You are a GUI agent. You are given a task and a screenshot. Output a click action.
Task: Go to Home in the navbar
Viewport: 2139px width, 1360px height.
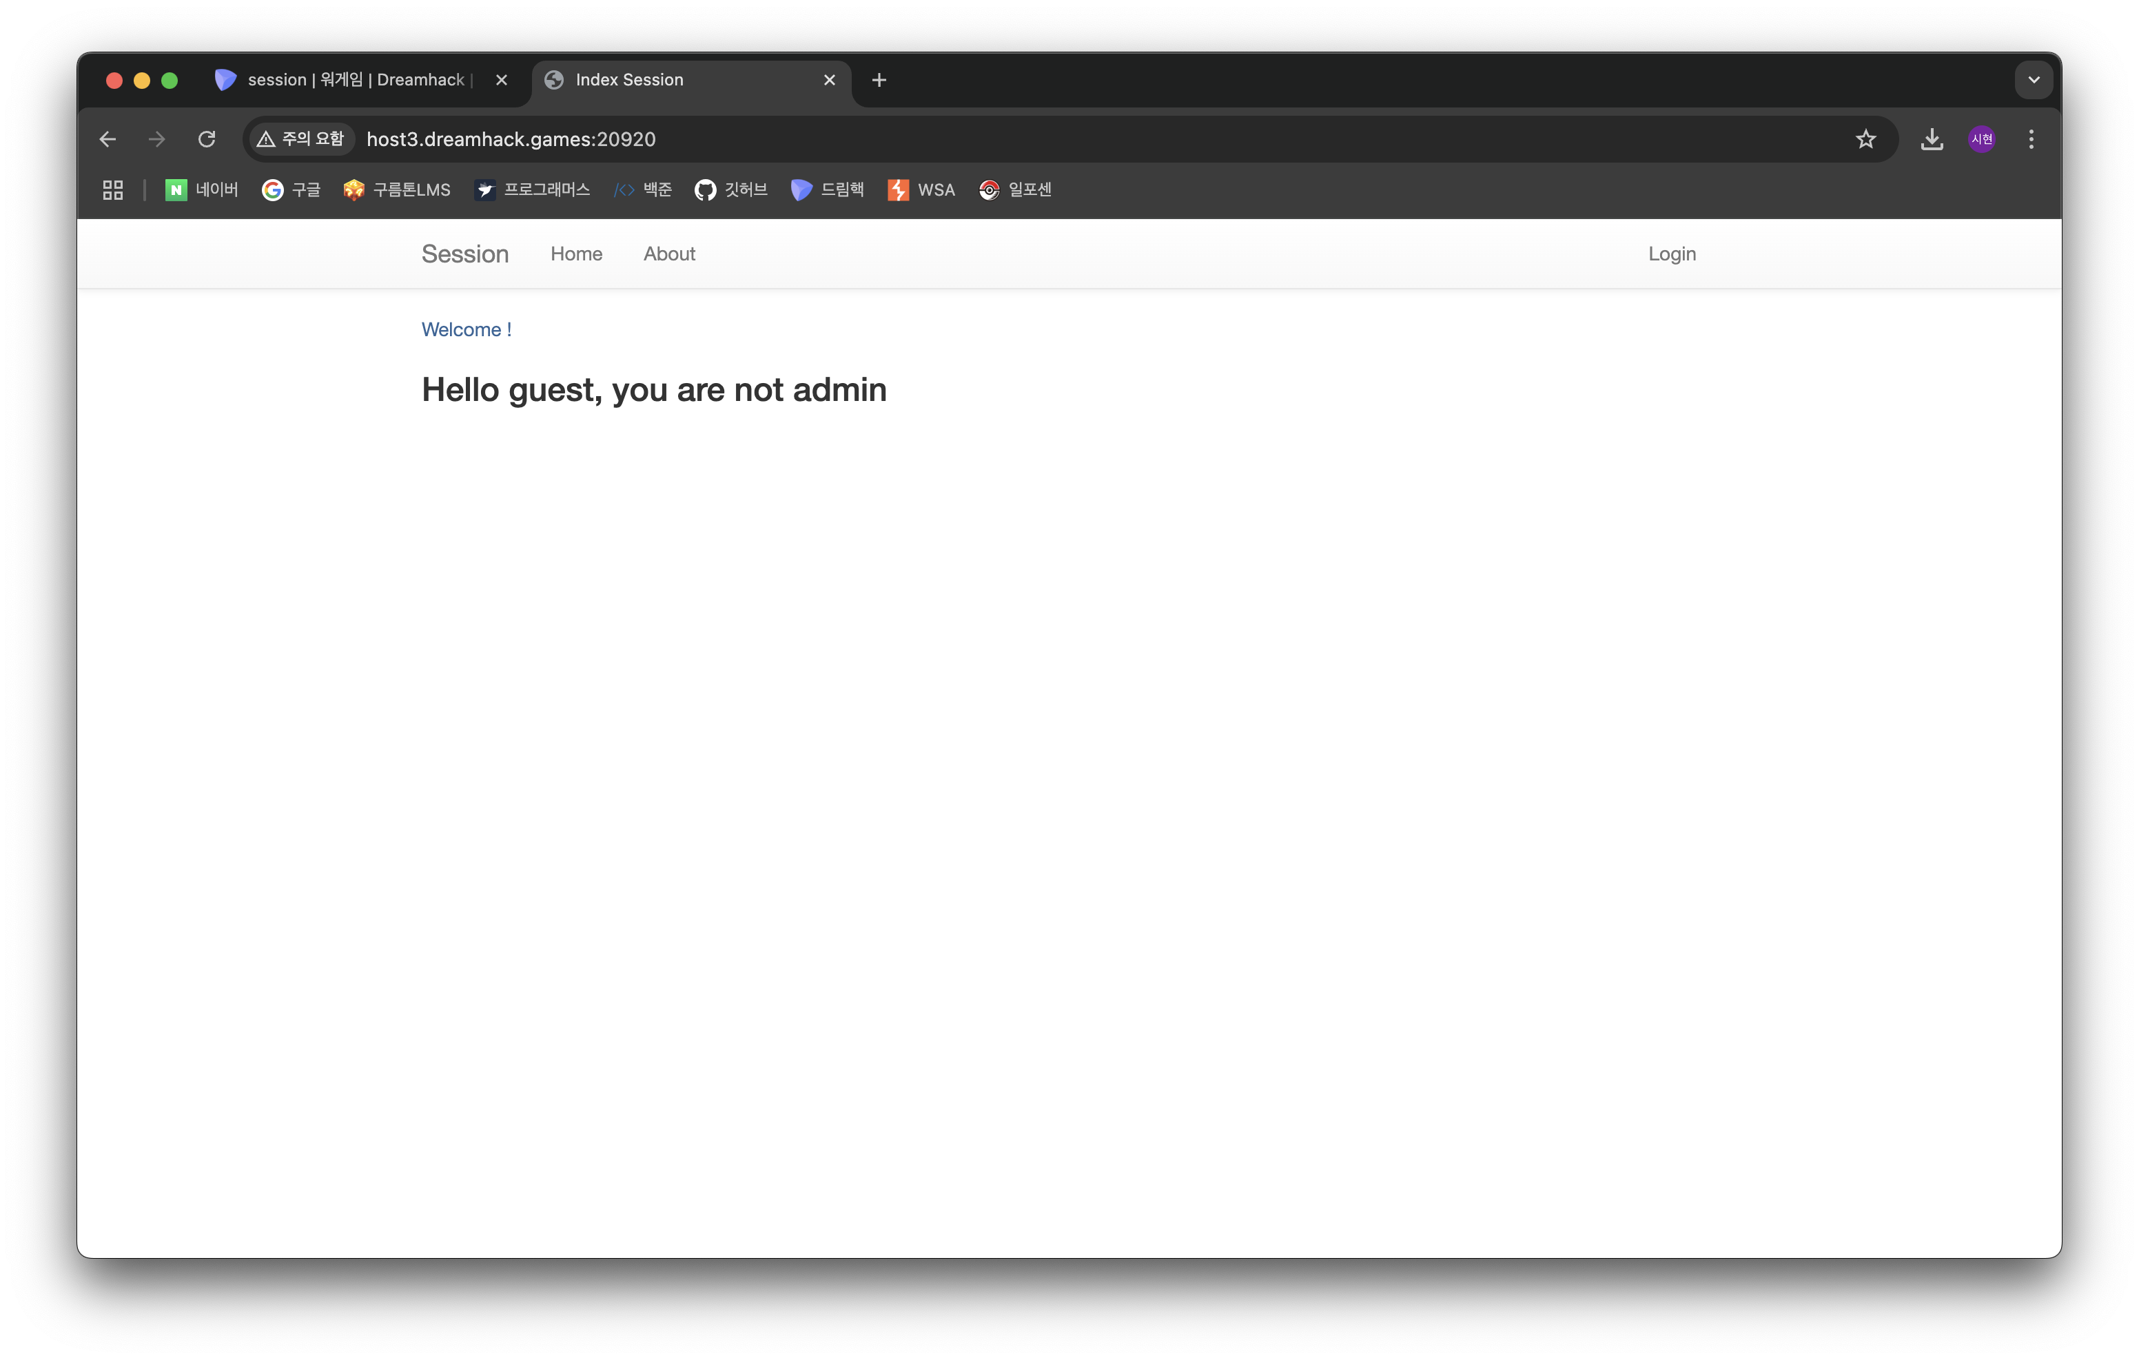point(575,254)
